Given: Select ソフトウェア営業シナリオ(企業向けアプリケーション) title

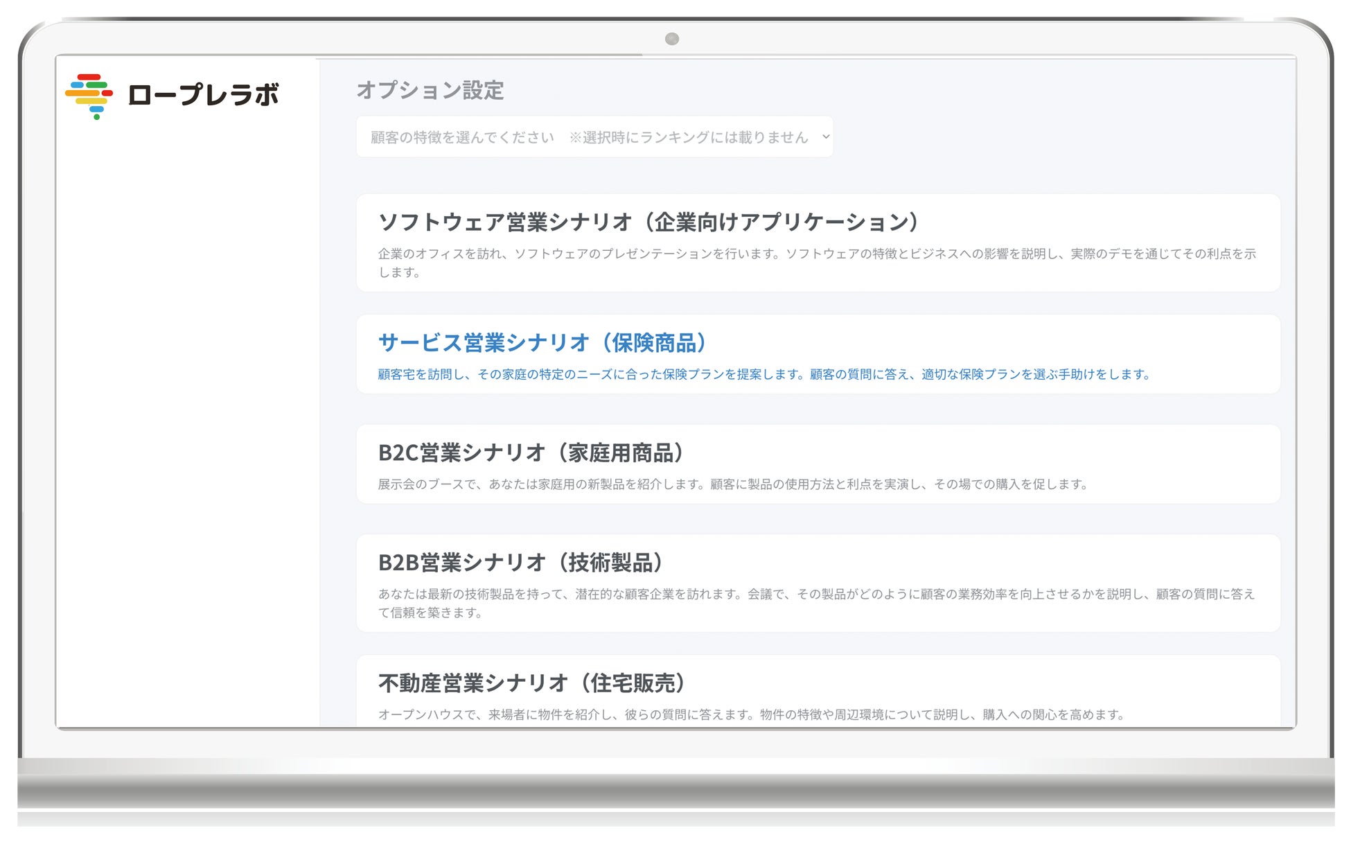Looking at the screenshot, I should click(648, 222).
